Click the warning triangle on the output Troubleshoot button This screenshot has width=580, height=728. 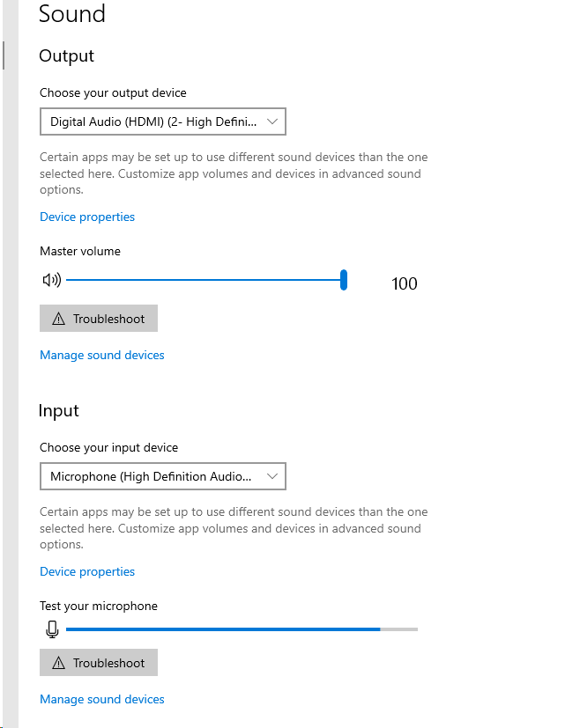(x=58, y=319)
